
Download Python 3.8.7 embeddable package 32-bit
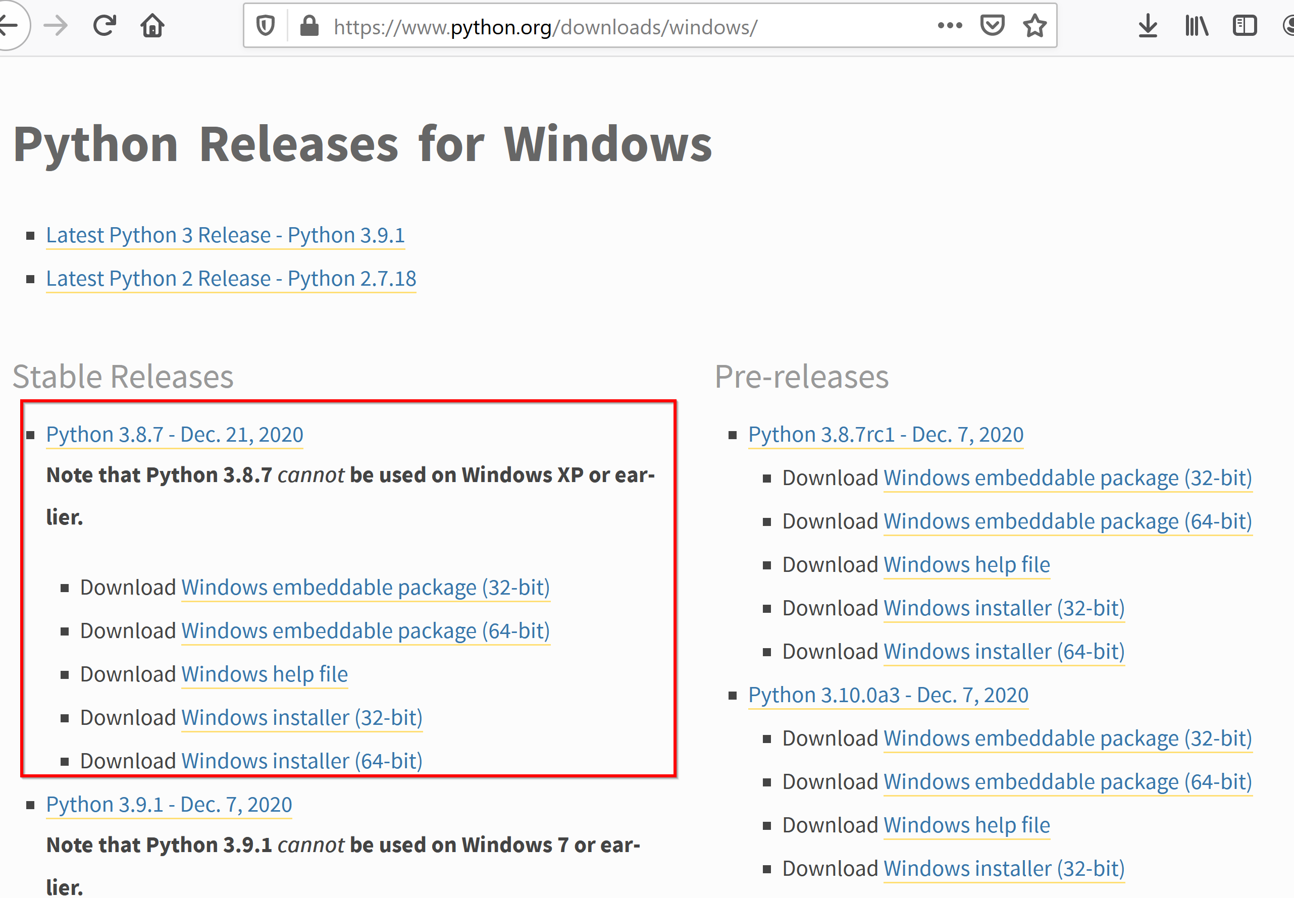coord(365,588)
